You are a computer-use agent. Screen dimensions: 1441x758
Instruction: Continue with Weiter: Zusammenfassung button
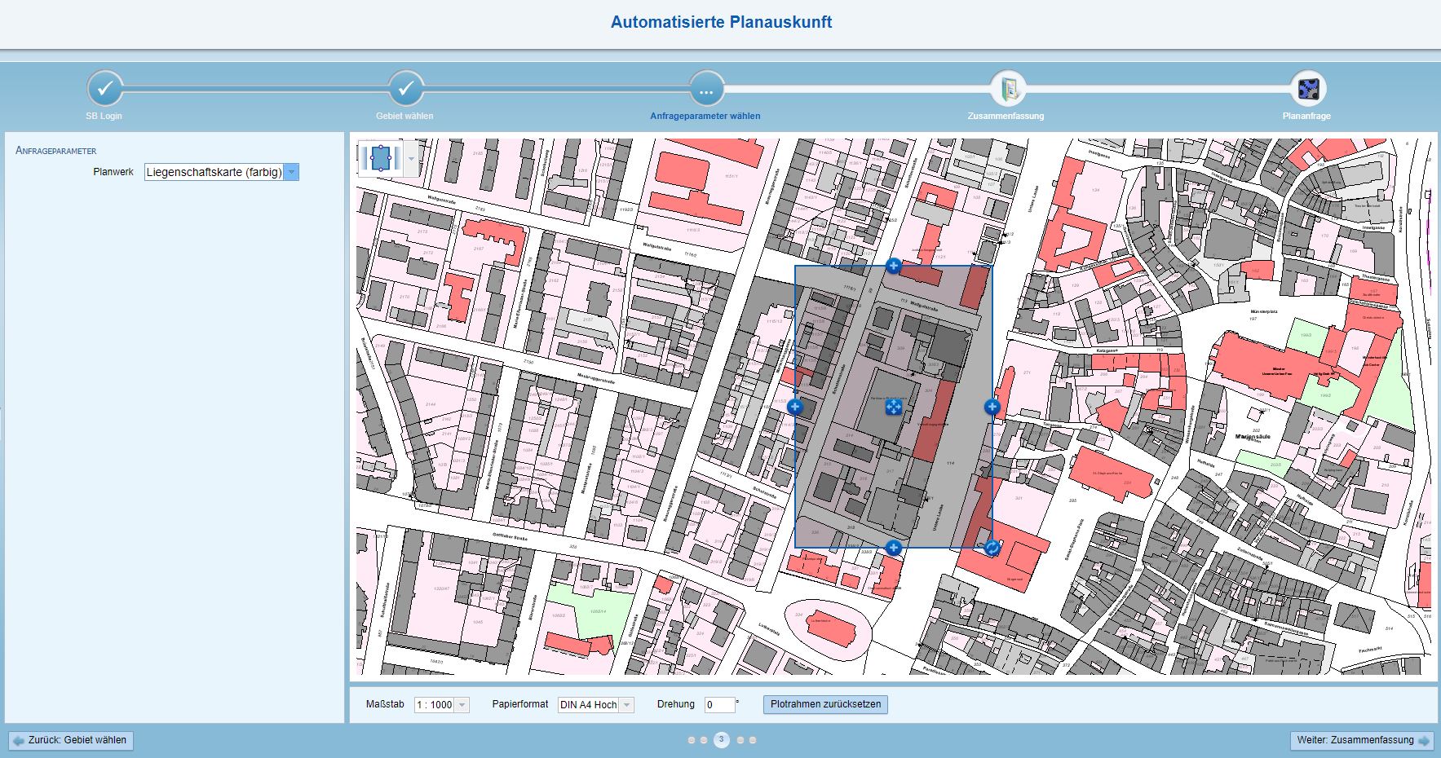click(1362, 740)
